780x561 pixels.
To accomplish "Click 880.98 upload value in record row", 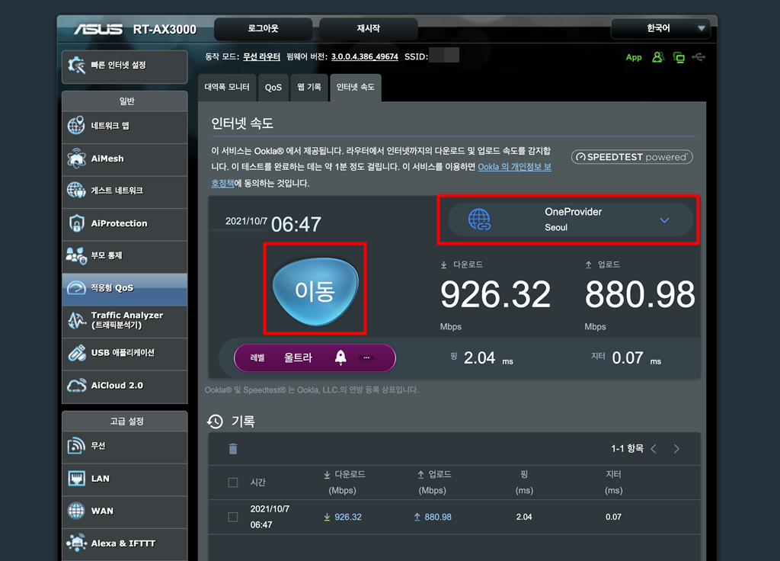I will pyautogui.click(x=438, y=518).
